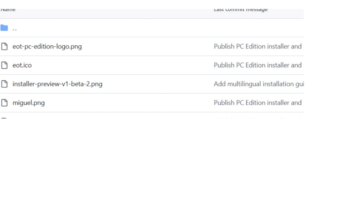The image size is (356, 198).
Task: Open the eot.ico file
Action: click(x=22, y=65)
